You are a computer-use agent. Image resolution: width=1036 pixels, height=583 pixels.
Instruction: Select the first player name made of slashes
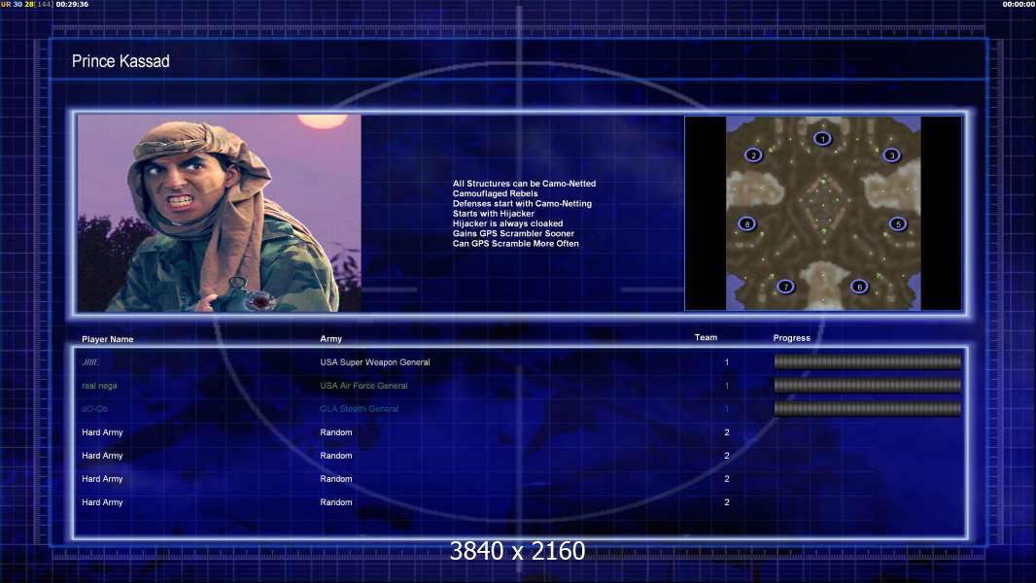pyautogui.click(x=90, y=362)
